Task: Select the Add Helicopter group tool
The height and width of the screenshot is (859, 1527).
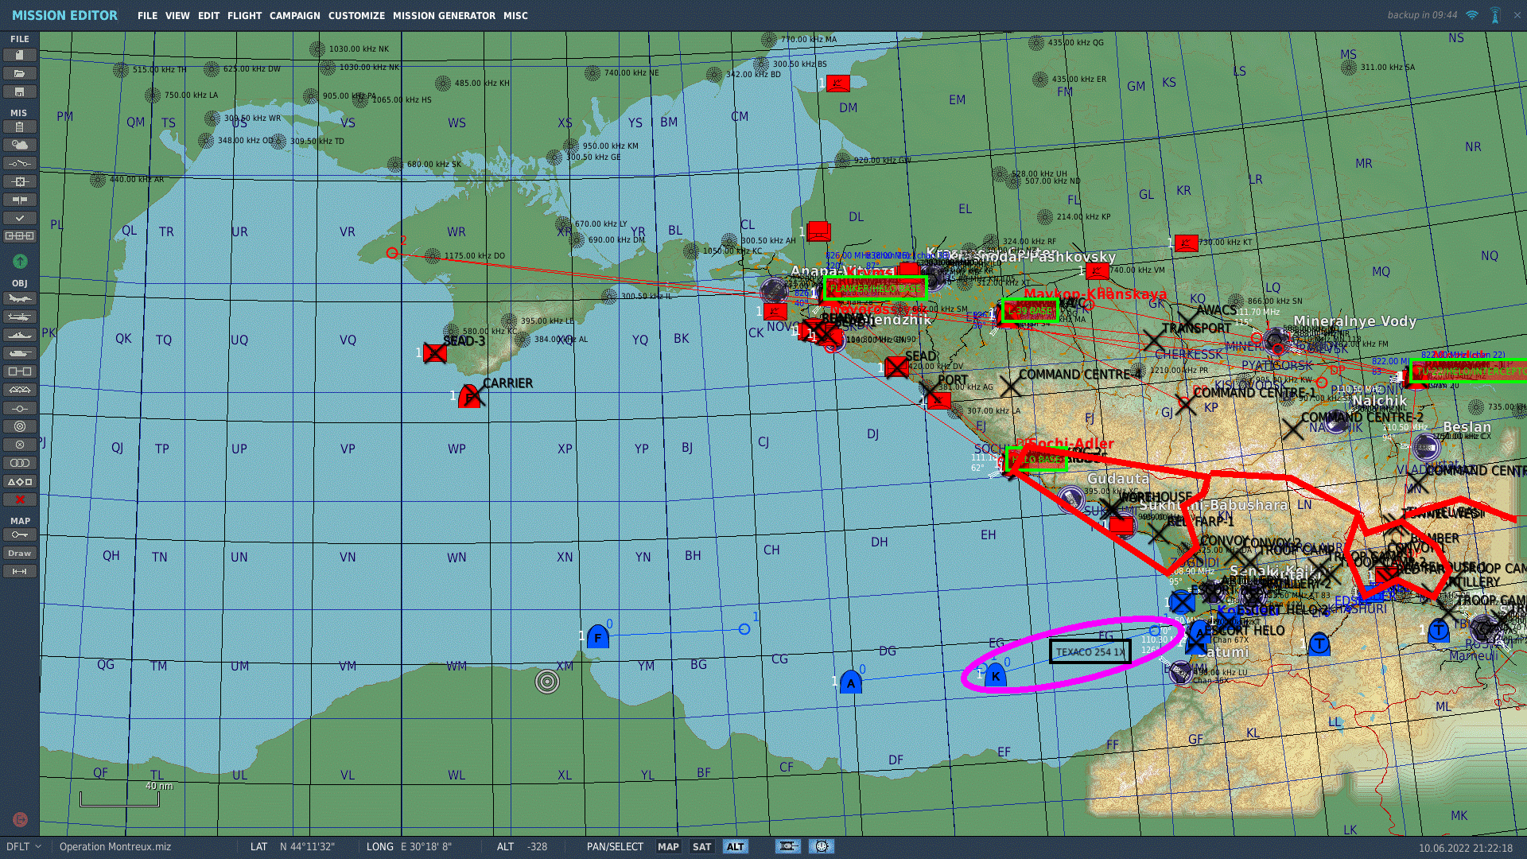Action: (x=20, y=317)
